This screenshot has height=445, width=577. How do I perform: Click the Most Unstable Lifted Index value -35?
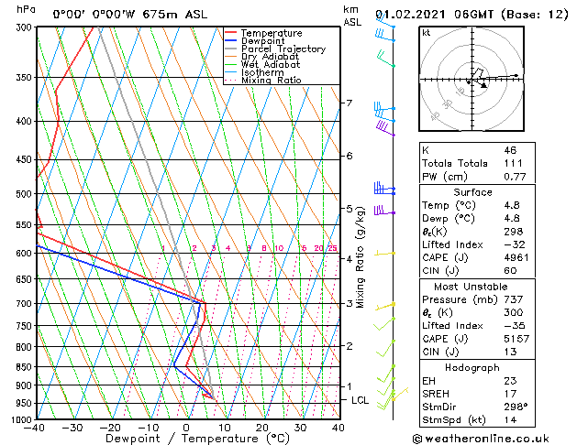[x=515, y=326]
